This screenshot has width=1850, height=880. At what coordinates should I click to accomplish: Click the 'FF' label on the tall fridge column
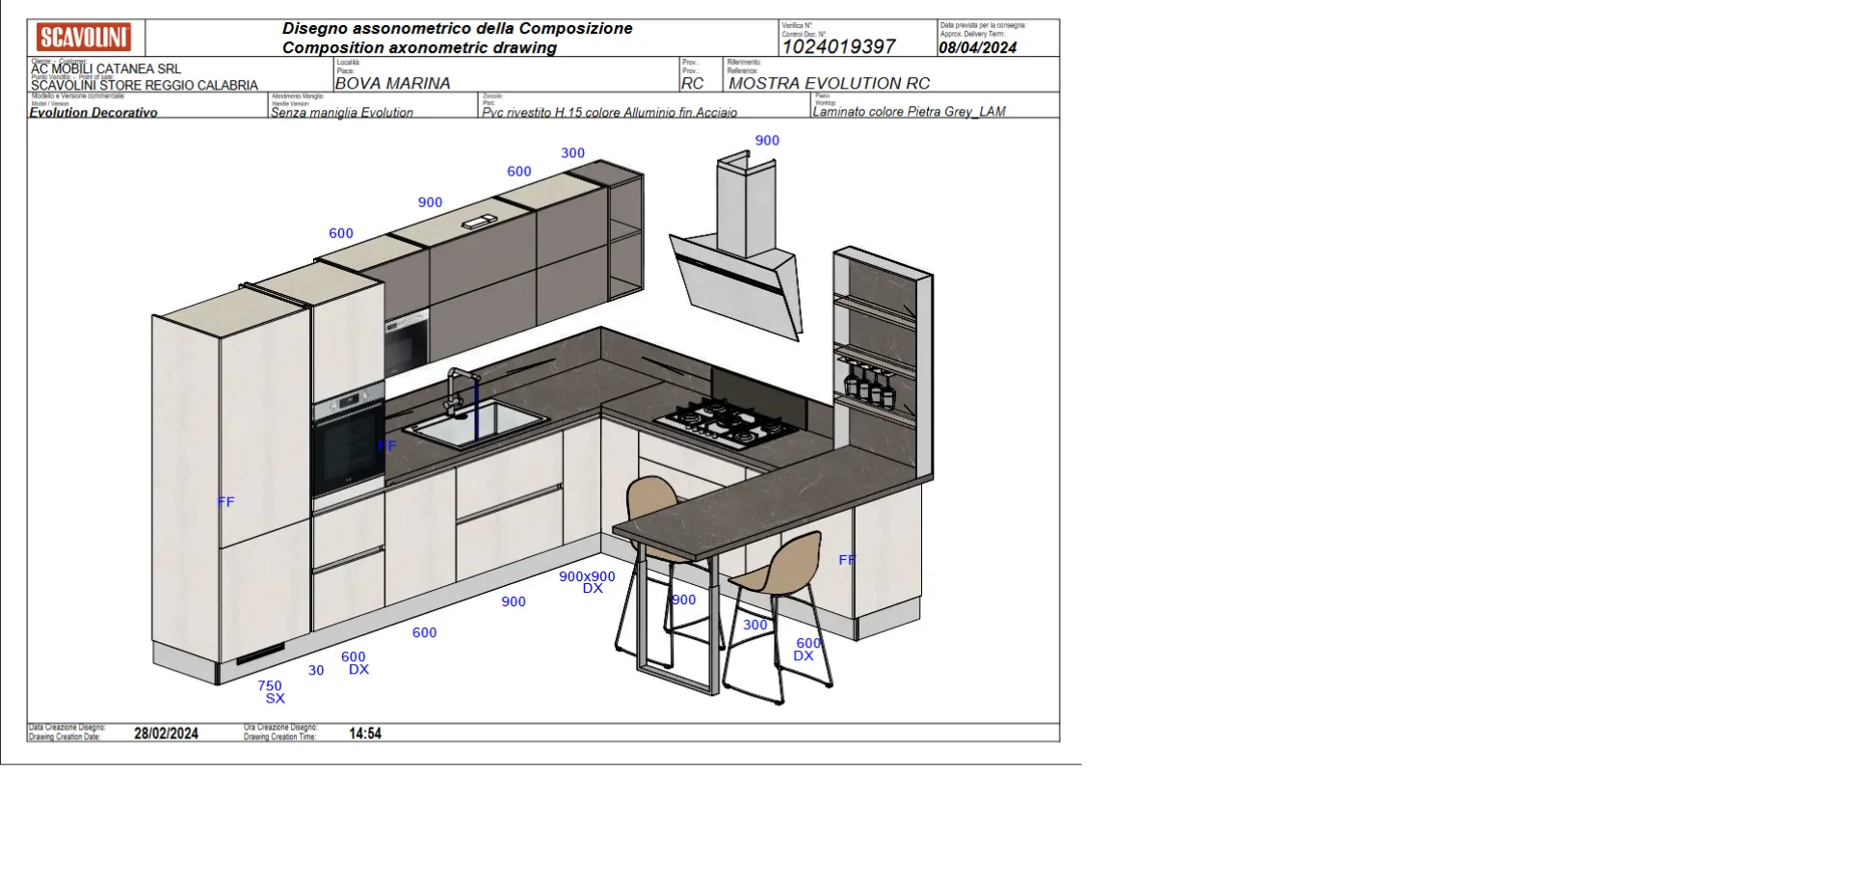pos(225,501)
